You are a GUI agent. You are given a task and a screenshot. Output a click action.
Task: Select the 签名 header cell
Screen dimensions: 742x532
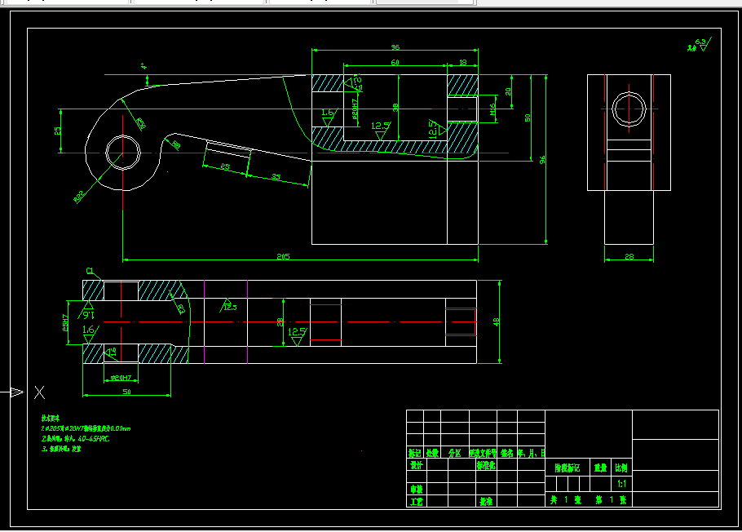coord(507,453)
